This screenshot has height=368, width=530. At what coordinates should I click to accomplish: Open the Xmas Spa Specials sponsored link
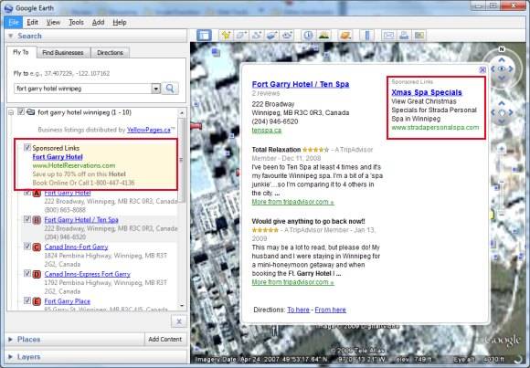point(427,92)
